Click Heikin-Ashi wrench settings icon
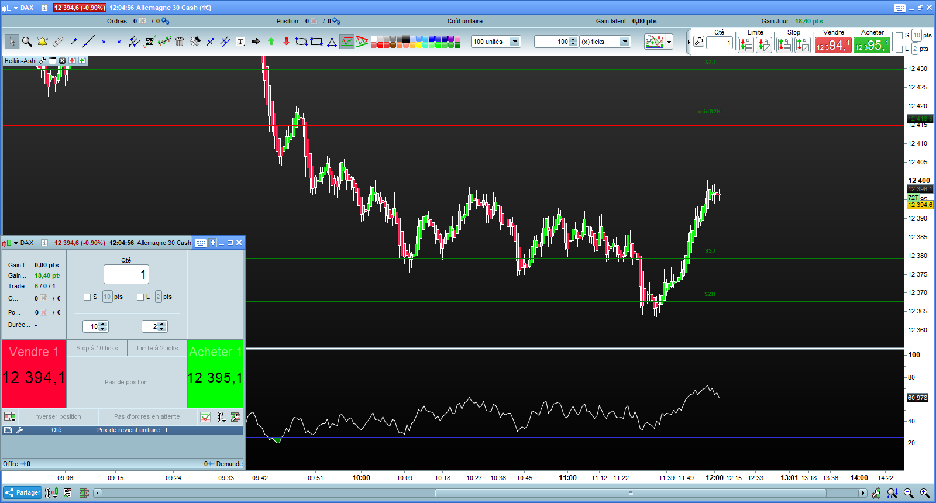 43,60
